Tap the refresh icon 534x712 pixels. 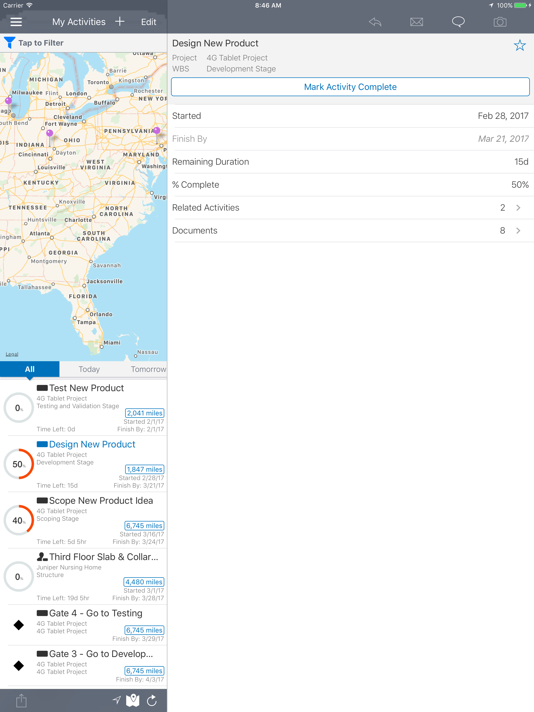click(152, 701)
